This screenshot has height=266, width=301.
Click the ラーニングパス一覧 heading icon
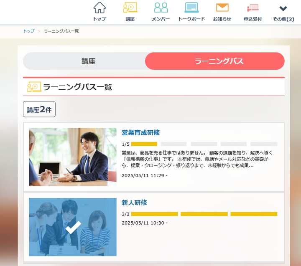click(x=34, y=87)
